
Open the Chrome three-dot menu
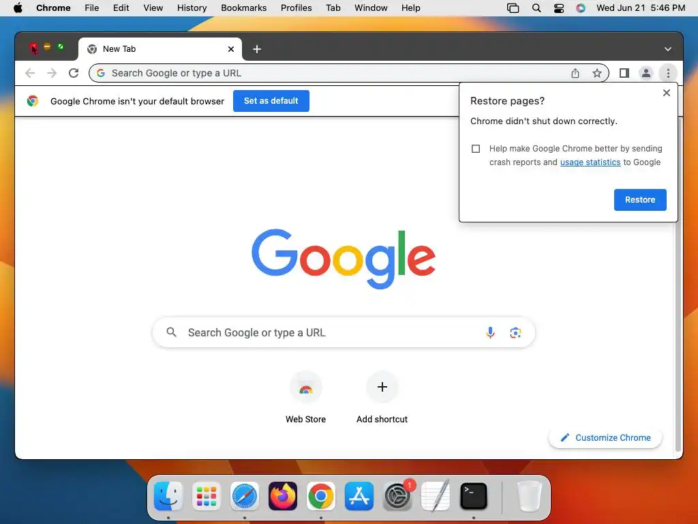click(668, 73)
